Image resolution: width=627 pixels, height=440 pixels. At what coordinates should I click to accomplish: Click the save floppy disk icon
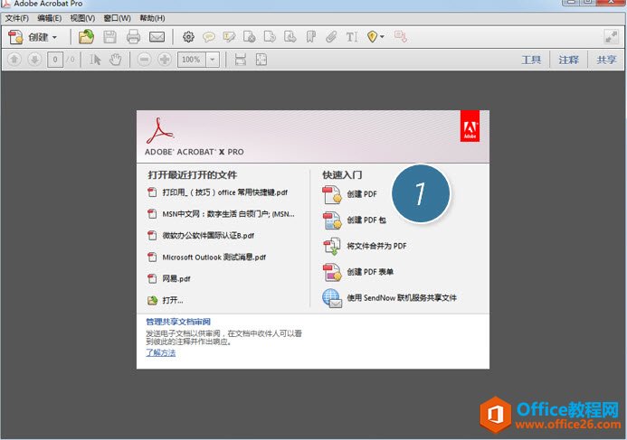[109, 37]
